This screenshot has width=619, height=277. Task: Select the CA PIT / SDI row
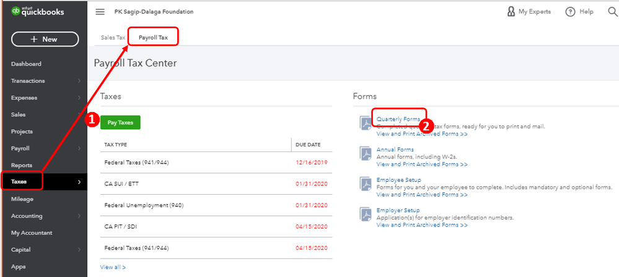216,226
